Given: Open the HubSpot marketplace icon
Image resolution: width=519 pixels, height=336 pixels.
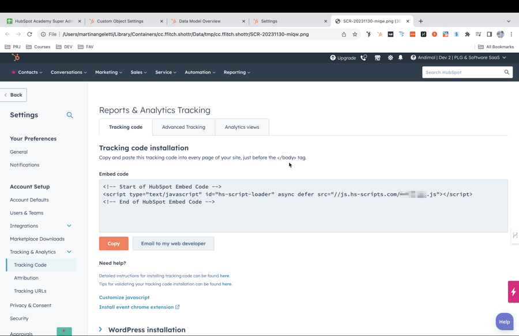Looking at the screenshot, I should point(378,58).
